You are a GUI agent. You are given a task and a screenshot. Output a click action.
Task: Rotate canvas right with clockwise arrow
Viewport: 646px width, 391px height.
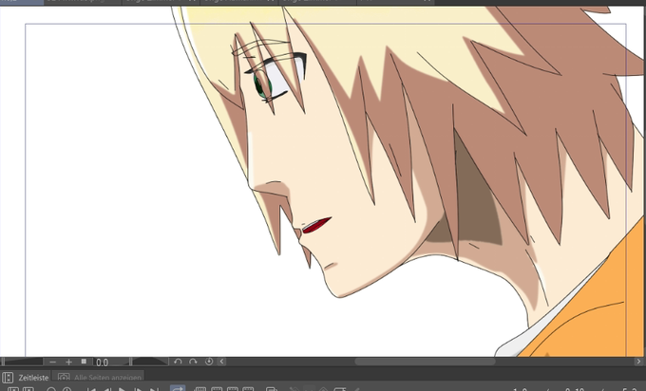193,362
